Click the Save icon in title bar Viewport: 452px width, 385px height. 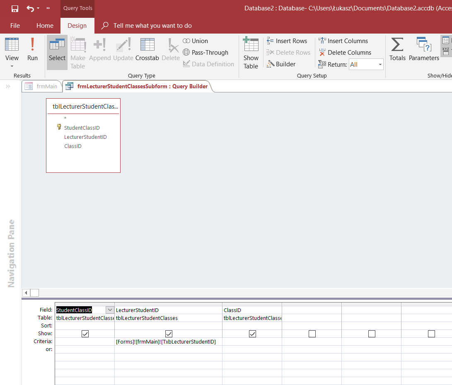click(x=15, y=8)
